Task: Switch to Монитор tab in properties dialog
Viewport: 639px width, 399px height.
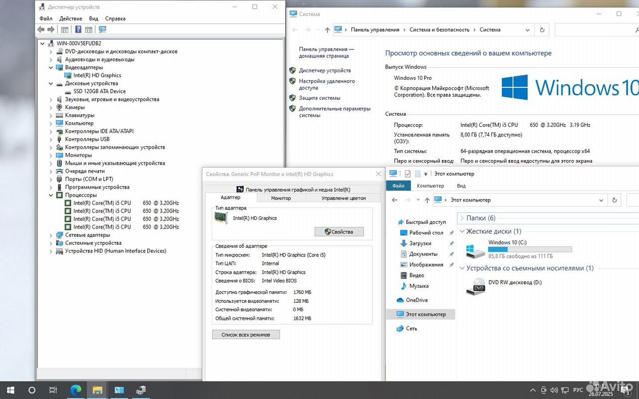Action: (x=281, y=198)
